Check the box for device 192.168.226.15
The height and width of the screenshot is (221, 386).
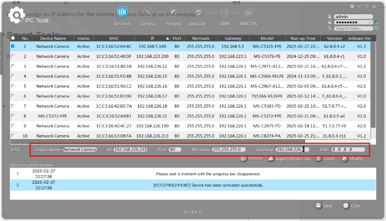13,76
